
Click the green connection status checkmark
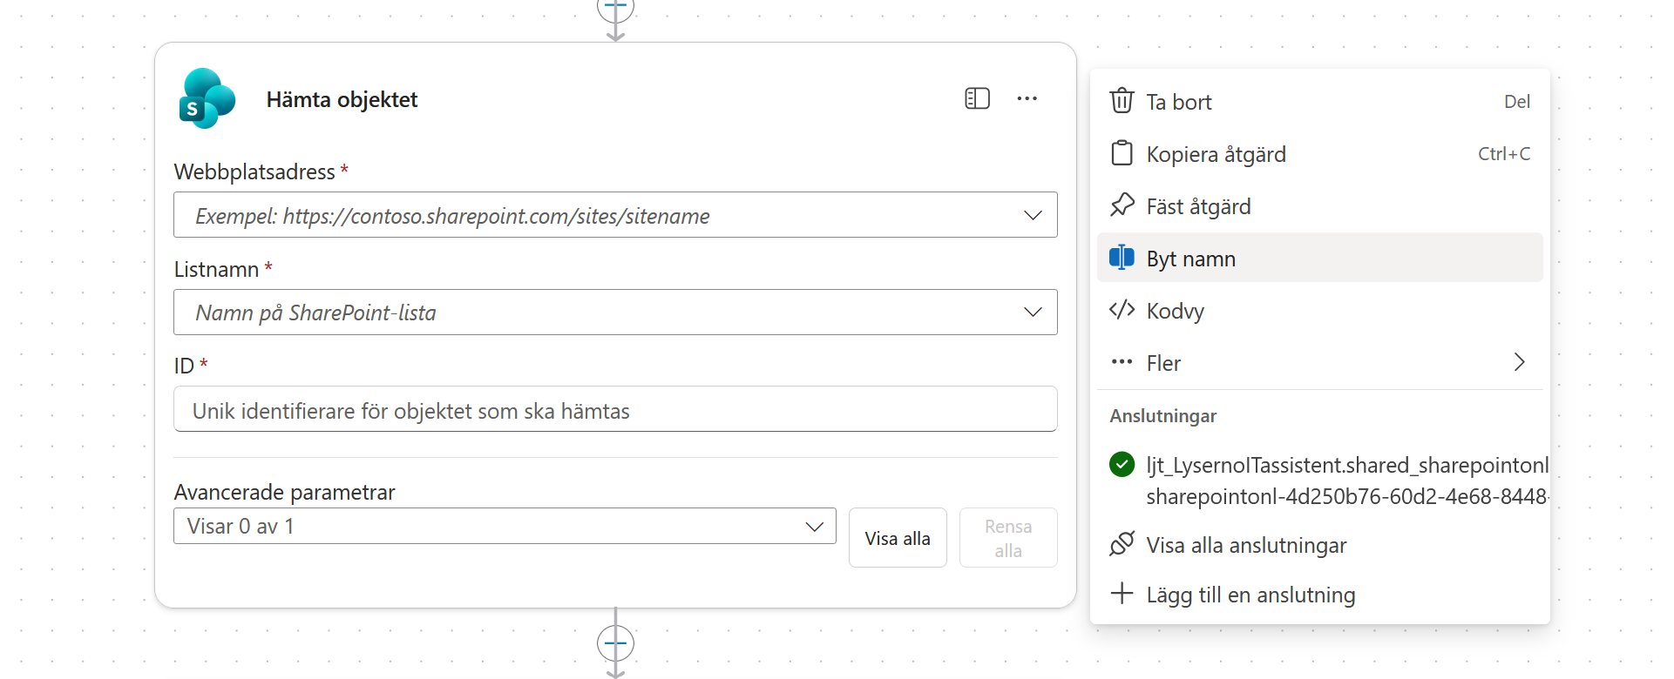click(1122, 465)
